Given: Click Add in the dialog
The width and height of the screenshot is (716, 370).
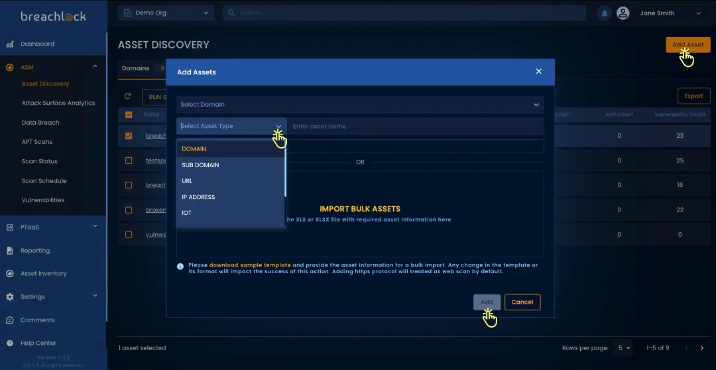Looking at the screenshot, I should [x=487, y=302].
